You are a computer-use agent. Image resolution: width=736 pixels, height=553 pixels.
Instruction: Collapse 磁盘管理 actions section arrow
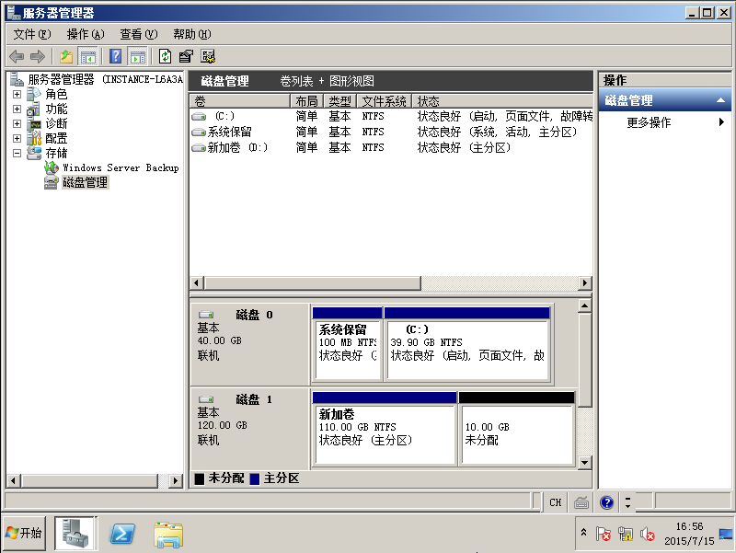coord(720,100)
